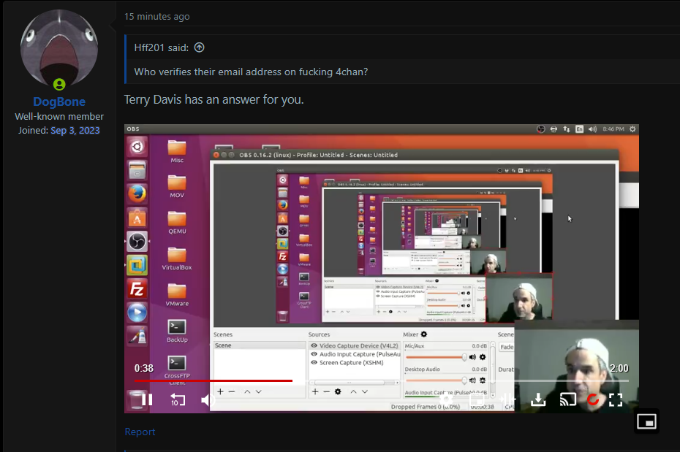Open the blue play icon in large launcher

coord(137,312)
